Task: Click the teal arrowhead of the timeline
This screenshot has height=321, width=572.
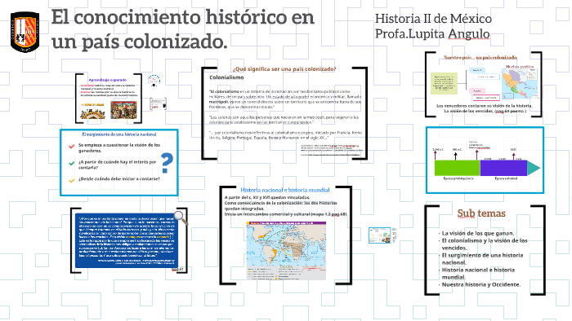Action: click(x=534, y=168)
